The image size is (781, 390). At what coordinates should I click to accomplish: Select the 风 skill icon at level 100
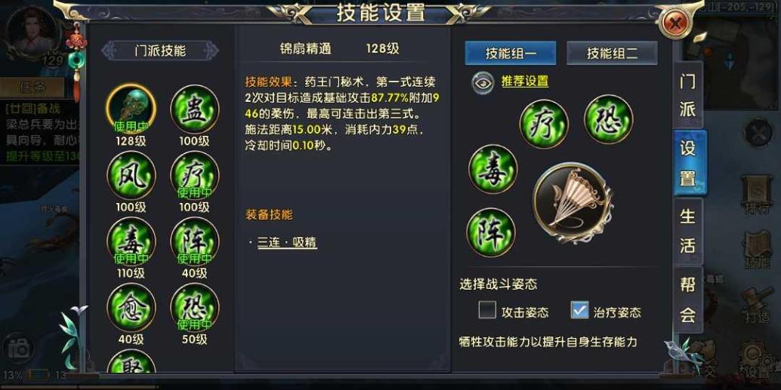pos(131,176)
